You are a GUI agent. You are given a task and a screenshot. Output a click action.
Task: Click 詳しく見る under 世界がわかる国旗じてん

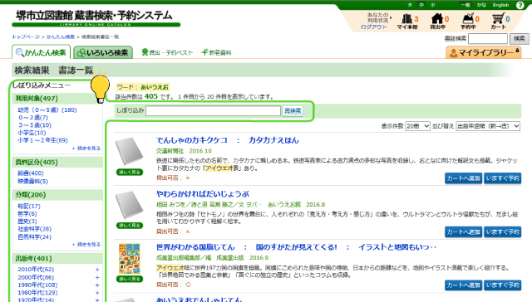pos(130,279)
